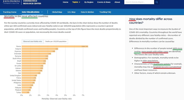Go to By Region page

pos(89,2)
